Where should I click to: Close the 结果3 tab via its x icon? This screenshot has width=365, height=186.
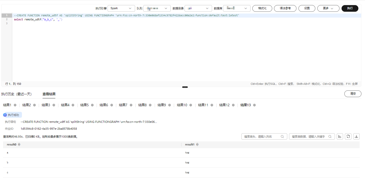click(x=54, y=105)
